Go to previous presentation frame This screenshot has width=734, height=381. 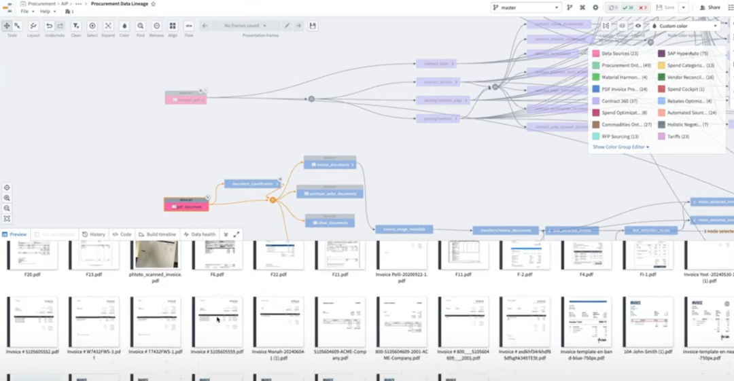coord(205,26)
